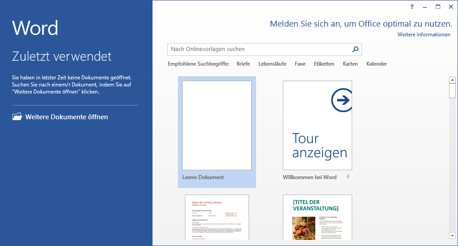Select the Titel der Veranstaltung flyer template
This screenshot has width=458, height=246.
coord(317,217)
